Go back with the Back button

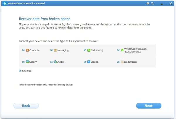[x=26, y=106]
